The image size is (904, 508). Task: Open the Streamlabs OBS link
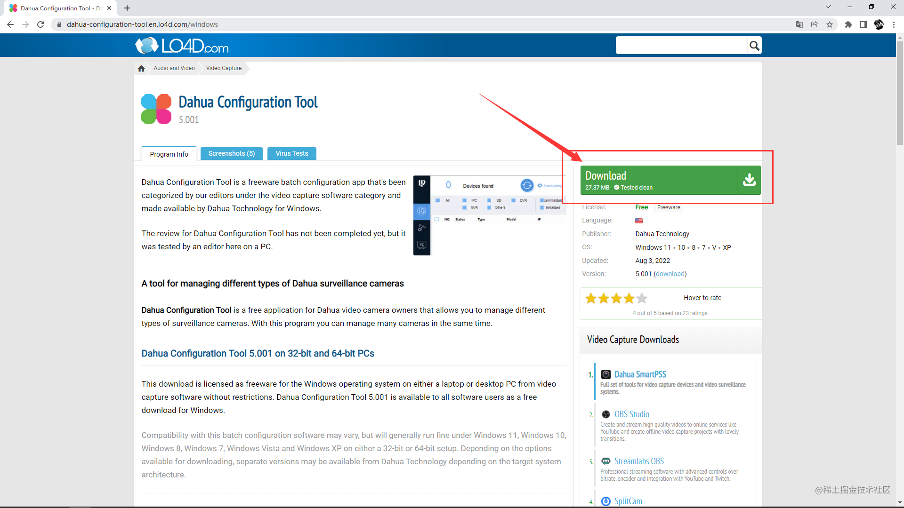639,461
